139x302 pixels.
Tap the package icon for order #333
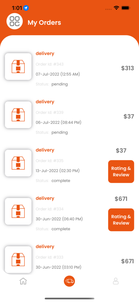(x=18, y=260)
